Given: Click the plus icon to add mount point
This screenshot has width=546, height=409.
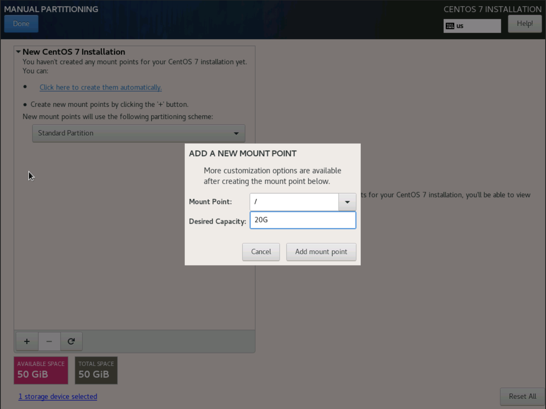Looking at the screenshot, I should [27, 341].
